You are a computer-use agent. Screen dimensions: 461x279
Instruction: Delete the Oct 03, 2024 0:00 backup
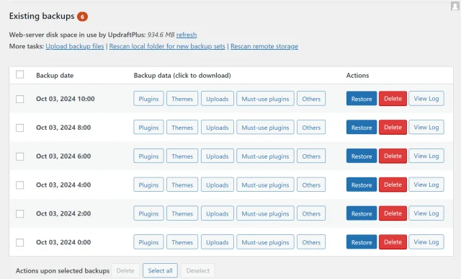click(x=393, y=242)
